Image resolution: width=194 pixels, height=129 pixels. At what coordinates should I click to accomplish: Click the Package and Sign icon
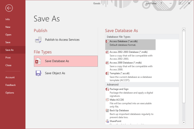pos(107,89)
